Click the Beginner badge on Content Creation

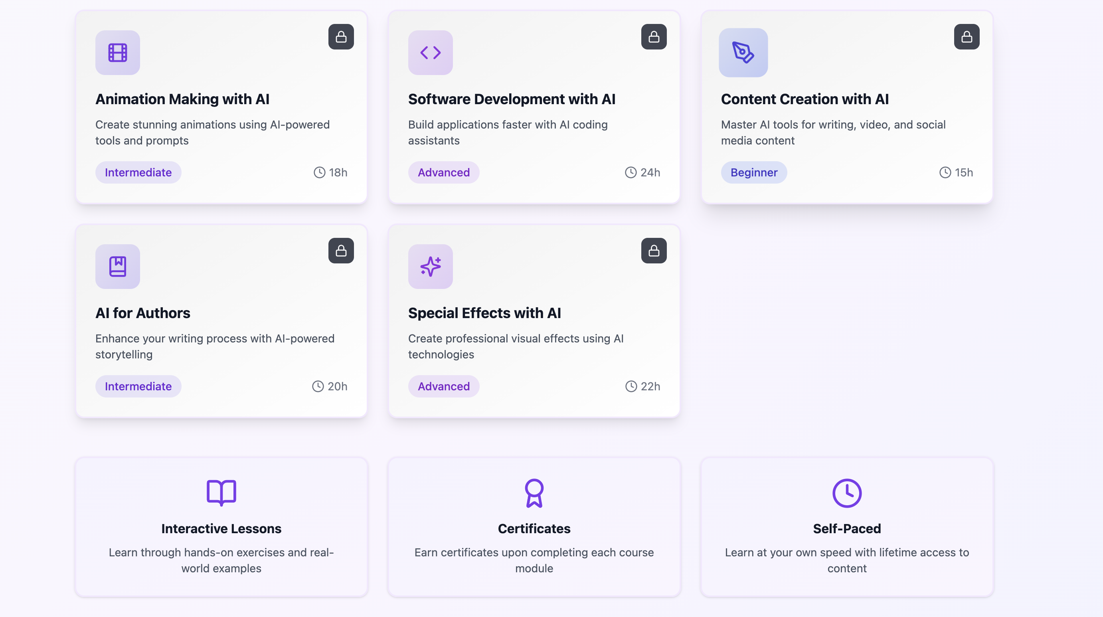pyautogui.click(x=753, y=172)
